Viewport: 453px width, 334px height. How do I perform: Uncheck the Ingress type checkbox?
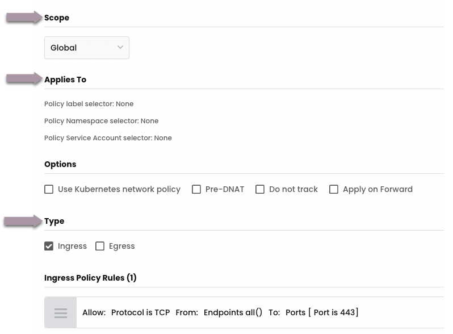point(49,246)
